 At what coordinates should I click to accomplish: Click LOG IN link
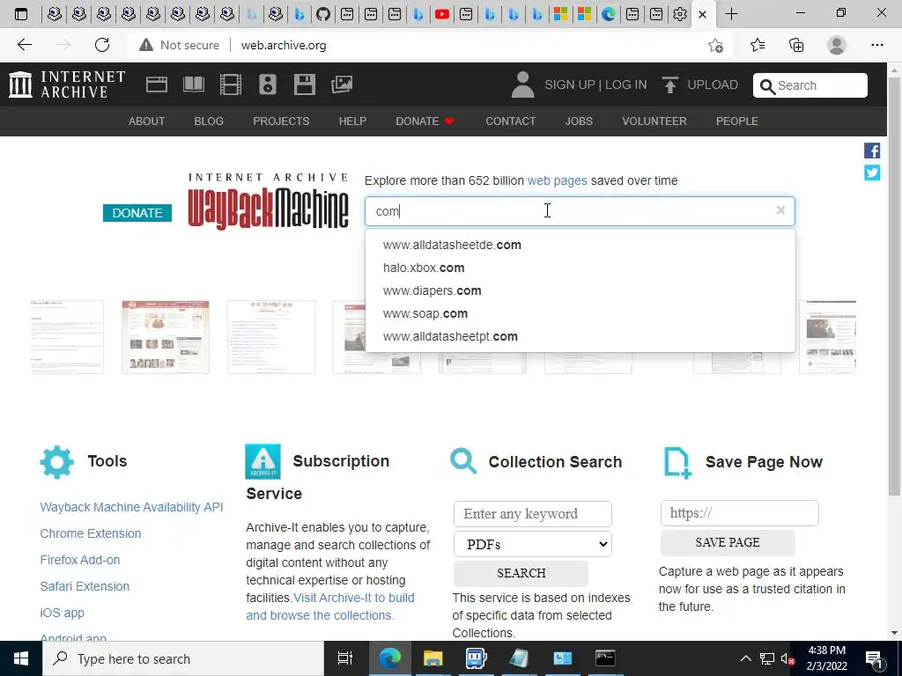pyautogui.click(x=626, y=84)
